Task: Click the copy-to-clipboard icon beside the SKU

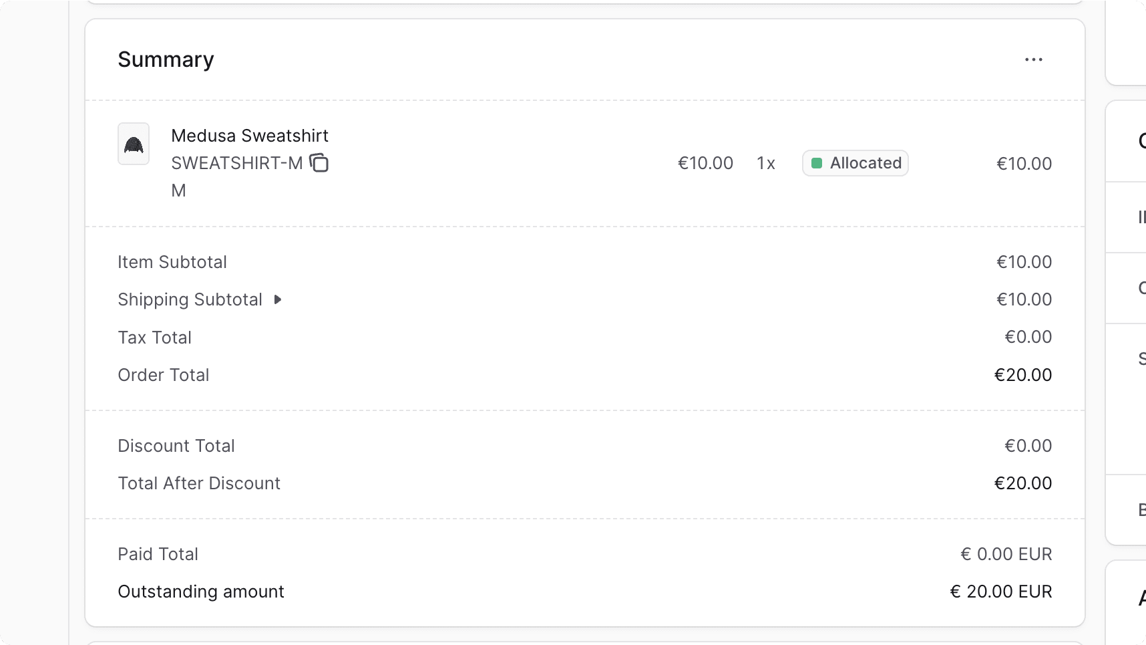Action: pyautogui.click(x=319, y=163)
